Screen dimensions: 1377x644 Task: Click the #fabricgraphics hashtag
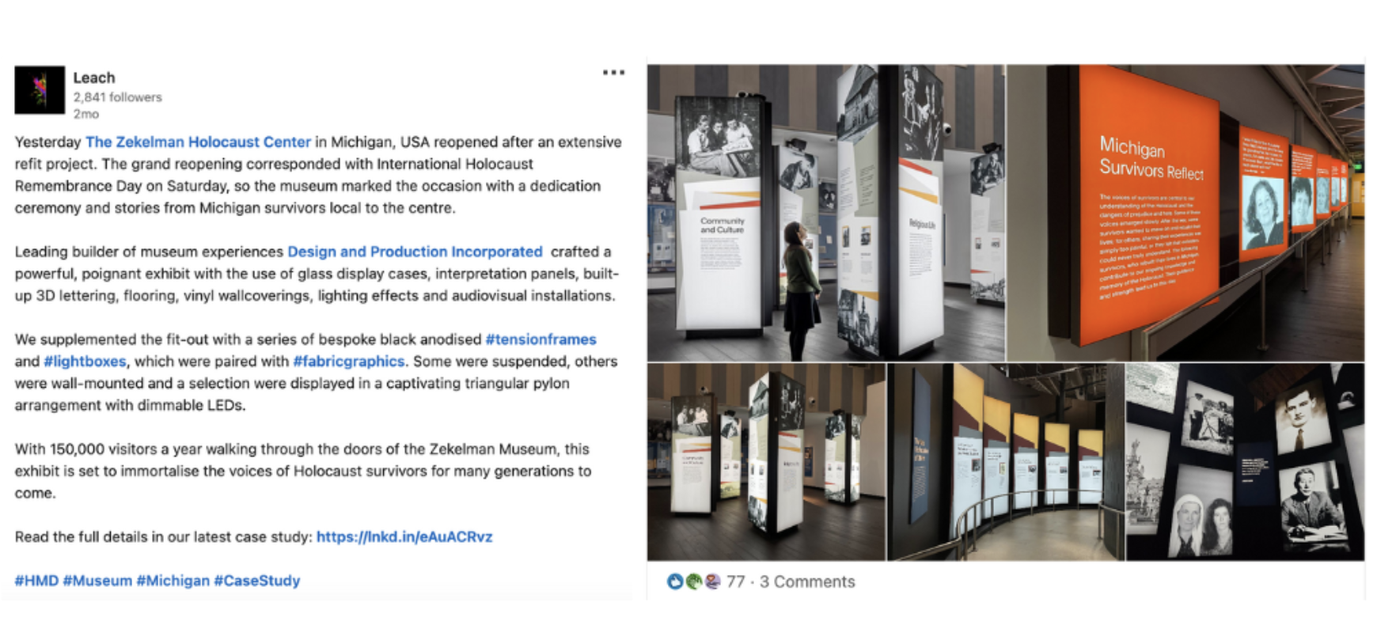[x=348, y=362]
